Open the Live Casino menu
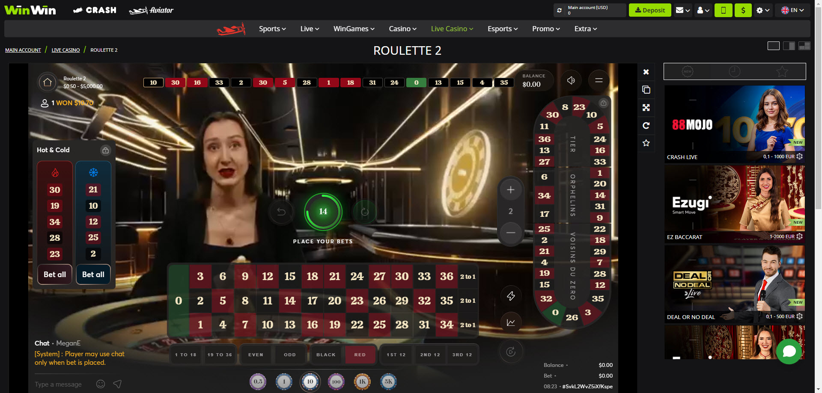This screenshot has height=393, width=822. pyautogui.click(x=452, y=29)
